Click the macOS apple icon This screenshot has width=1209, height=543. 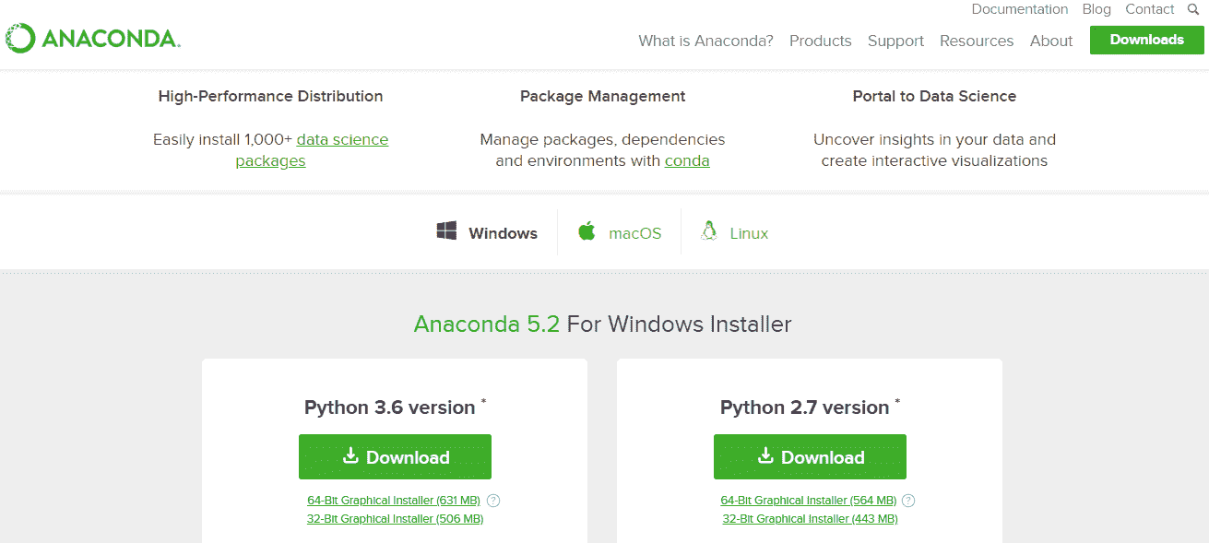(587, 230)
